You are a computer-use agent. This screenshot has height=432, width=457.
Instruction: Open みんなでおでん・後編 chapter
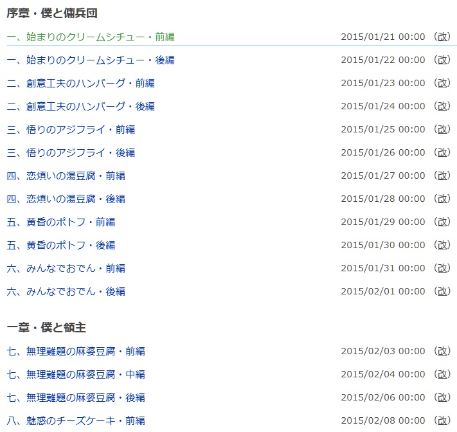pyautogui.click(x=66, y=291)
